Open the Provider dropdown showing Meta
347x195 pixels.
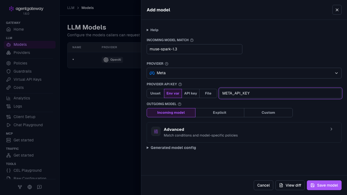coord(244,73)
